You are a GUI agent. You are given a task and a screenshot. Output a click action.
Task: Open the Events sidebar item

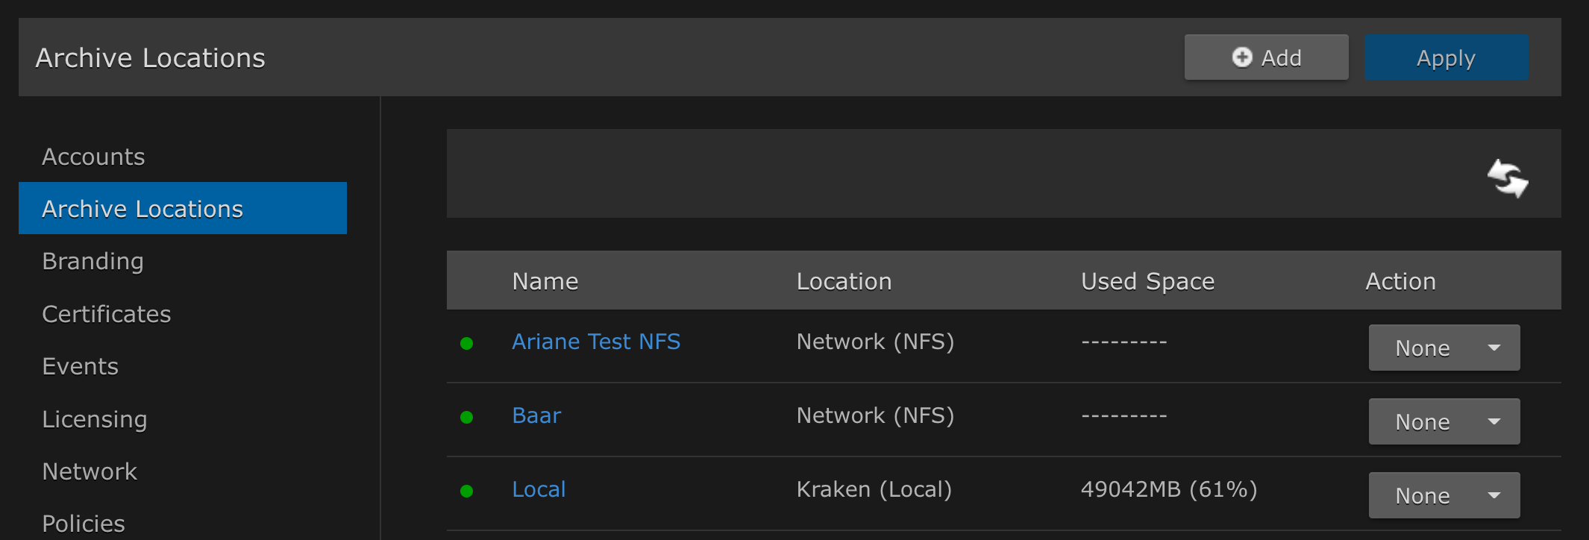pyautogui.click(x=80, y=366)
